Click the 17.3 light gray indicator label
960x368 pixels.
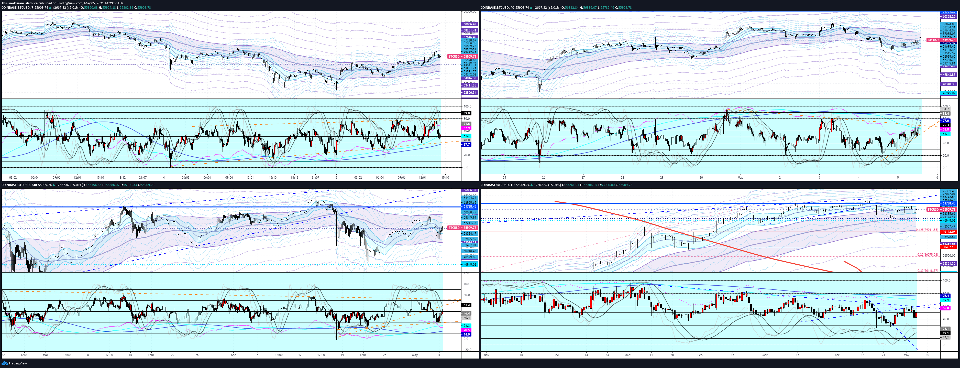946,338
